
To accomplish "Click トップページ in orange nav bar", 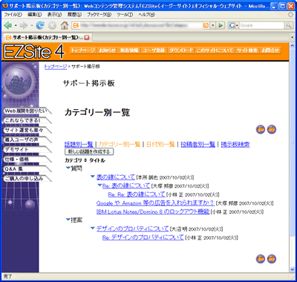I will (x=83, y=50).
